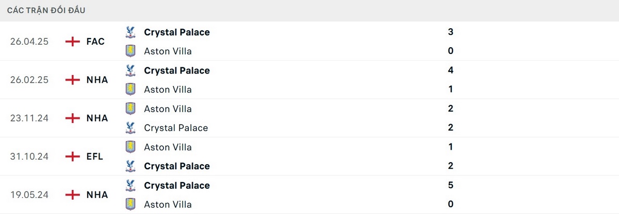
Task: Click Crystal Palace crest in 31.10.24 match
Action: (131, 166)
